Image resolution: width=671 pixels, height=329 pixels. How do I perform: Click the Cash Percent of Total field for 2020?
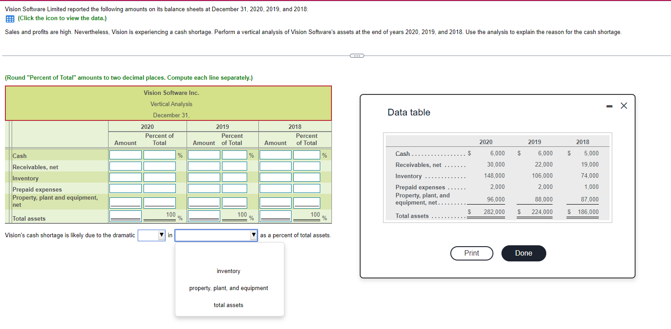pyautogui.click(x=160, y=155)
